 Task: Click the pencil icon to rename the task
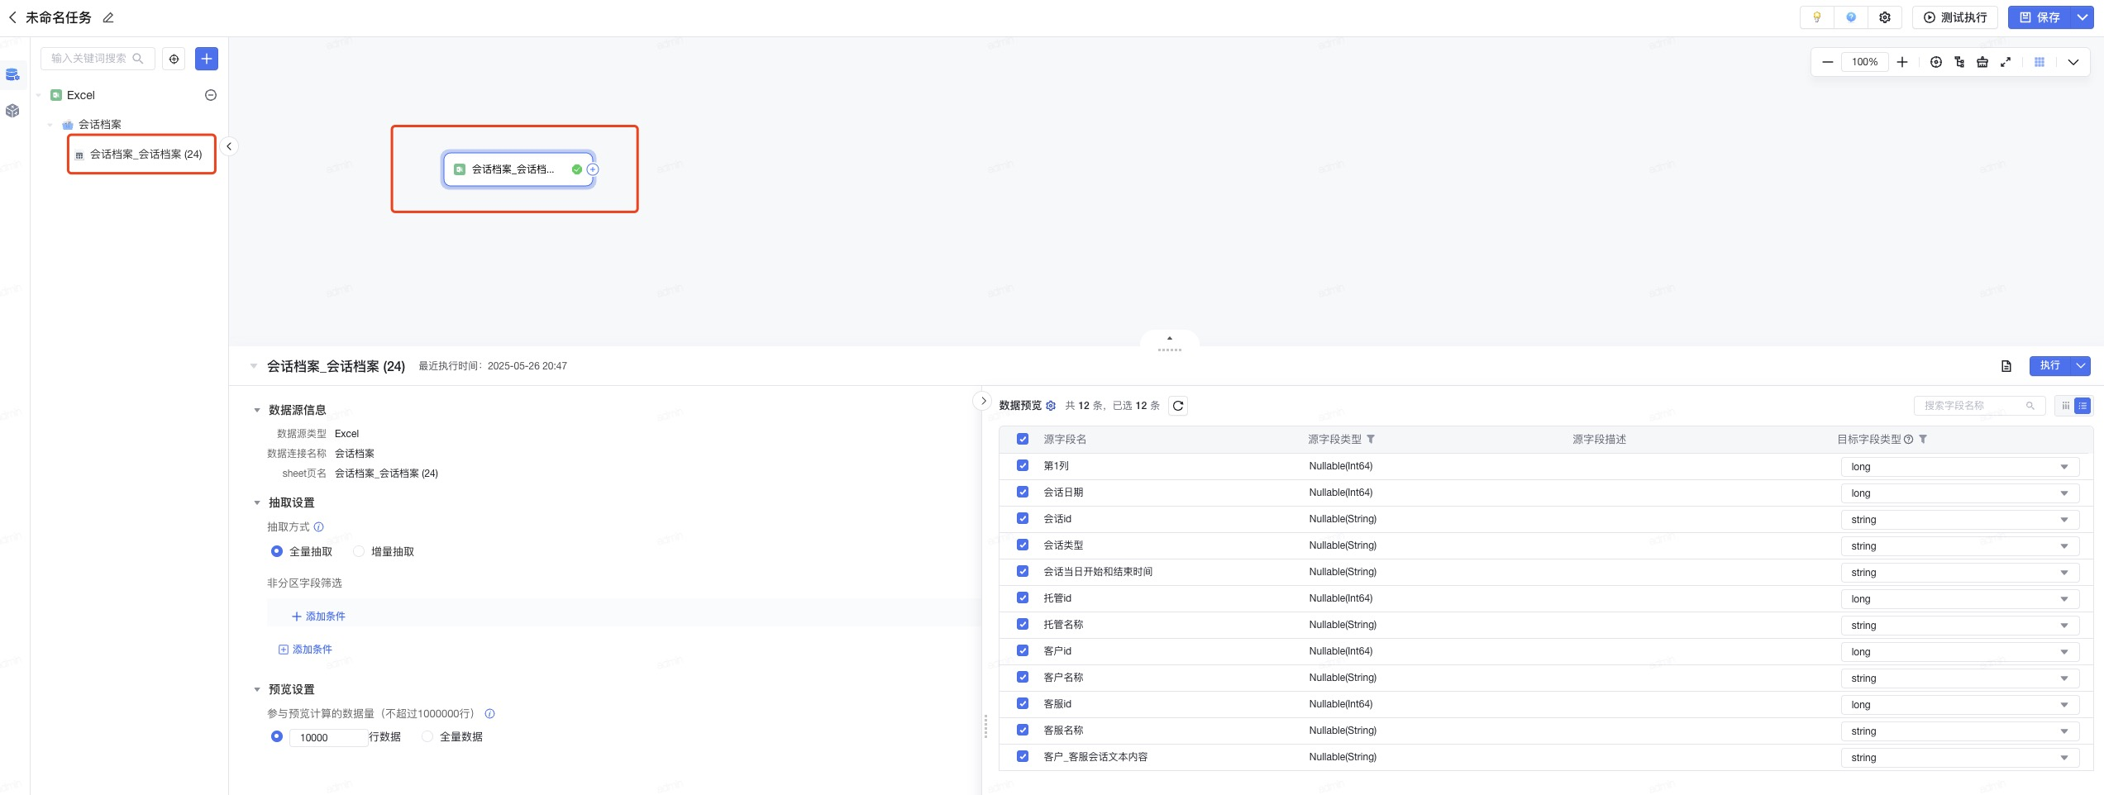point(108,17)
